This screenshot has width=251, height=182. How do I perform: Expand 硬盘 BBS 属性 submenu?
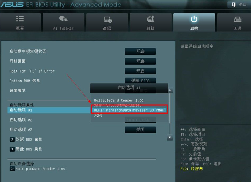[x=25, y=149]
